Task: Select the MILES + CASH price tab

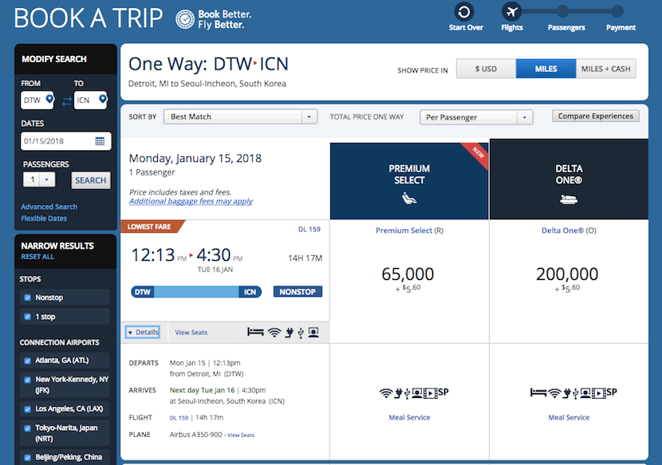Action: [606, 69]
